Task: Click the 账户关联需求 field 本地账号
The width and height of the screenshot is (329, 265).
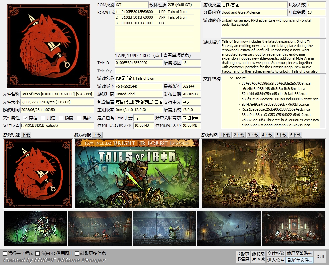Action: tap(191, 118)
